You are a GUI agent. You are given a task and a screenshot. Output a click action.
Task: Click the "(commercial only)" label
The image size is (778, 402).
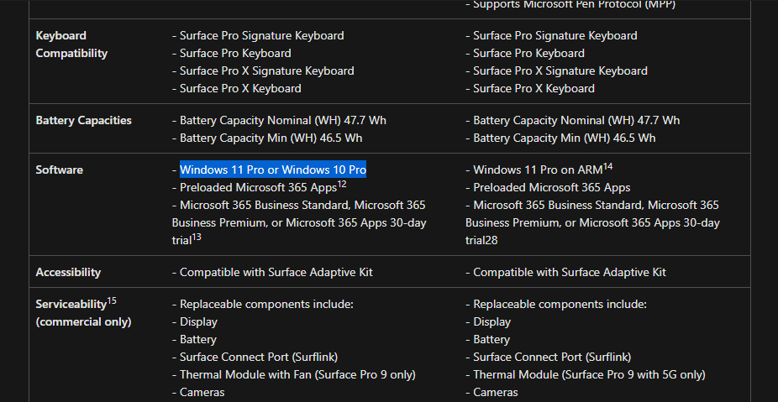[83, 321]
